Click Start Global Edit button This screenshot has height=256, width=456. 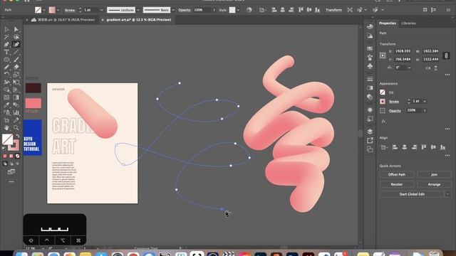pyautogui.click(x=412, y=194)
